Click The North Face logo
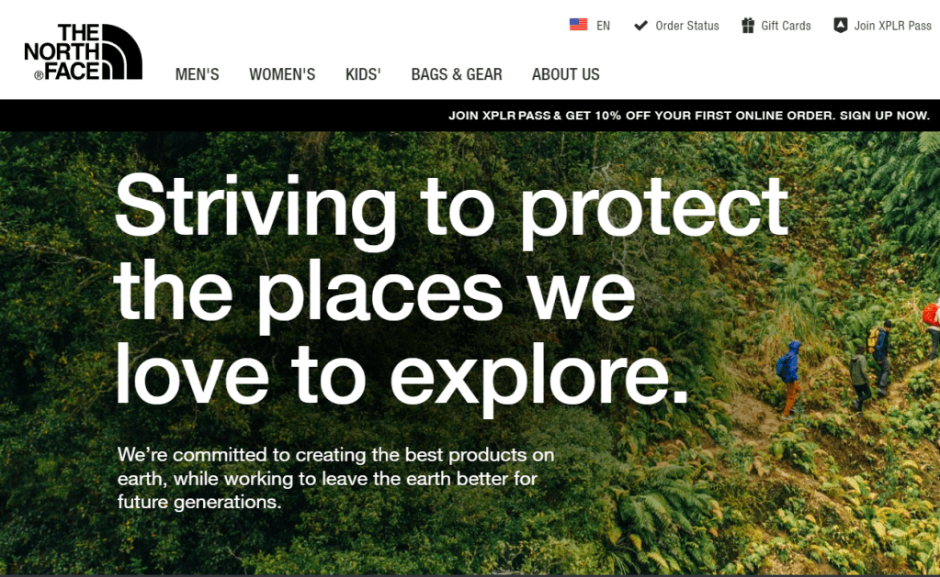The image size is (940, 577). [x=84, y=52]
